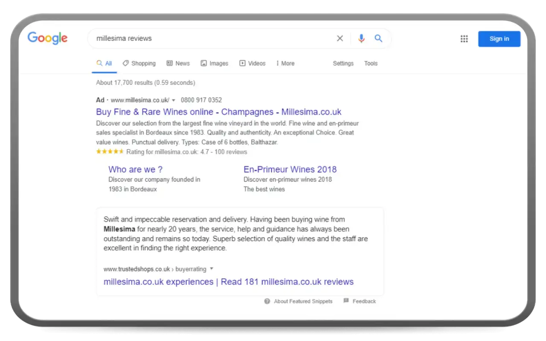Image resolution: width=546 pixels, height=341 pixels.
Task: Open the Who are we ? sitelink
Action: [x=135, y=169]
